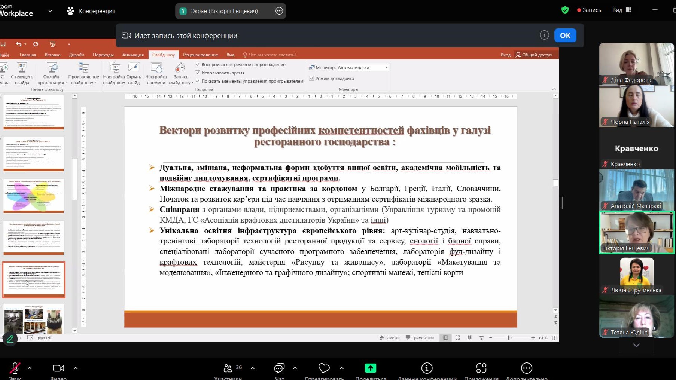Click the reactions heart icon

[x=324, y=368]
